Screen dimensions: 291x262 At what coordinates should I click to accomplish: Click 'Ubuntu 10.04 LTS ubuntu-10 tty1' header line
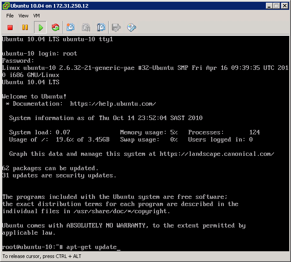[58, 39]
